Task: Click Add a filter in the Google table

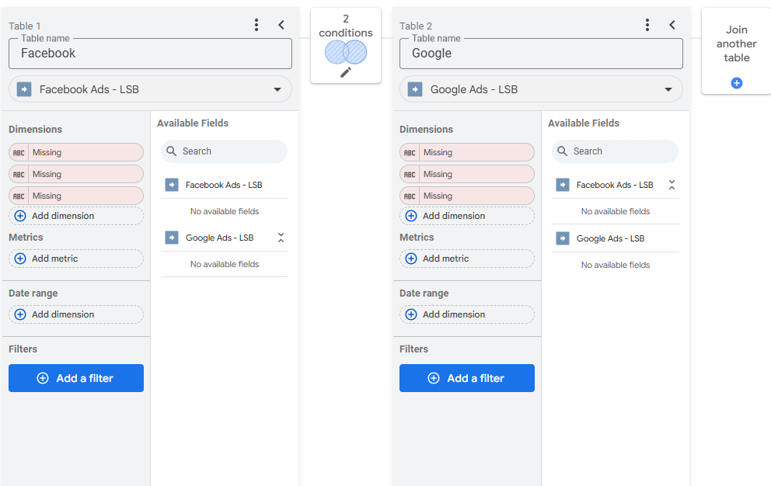Action: click(x=466, y=378)
